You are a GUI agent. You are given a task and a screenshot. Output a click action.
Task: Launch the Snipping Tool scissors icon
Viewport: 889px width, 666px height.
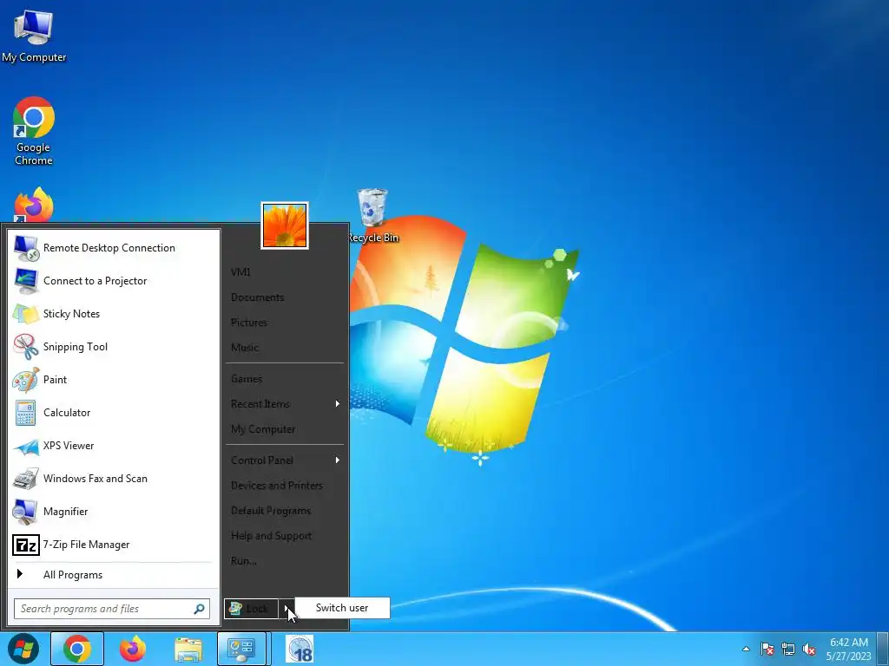26,347
